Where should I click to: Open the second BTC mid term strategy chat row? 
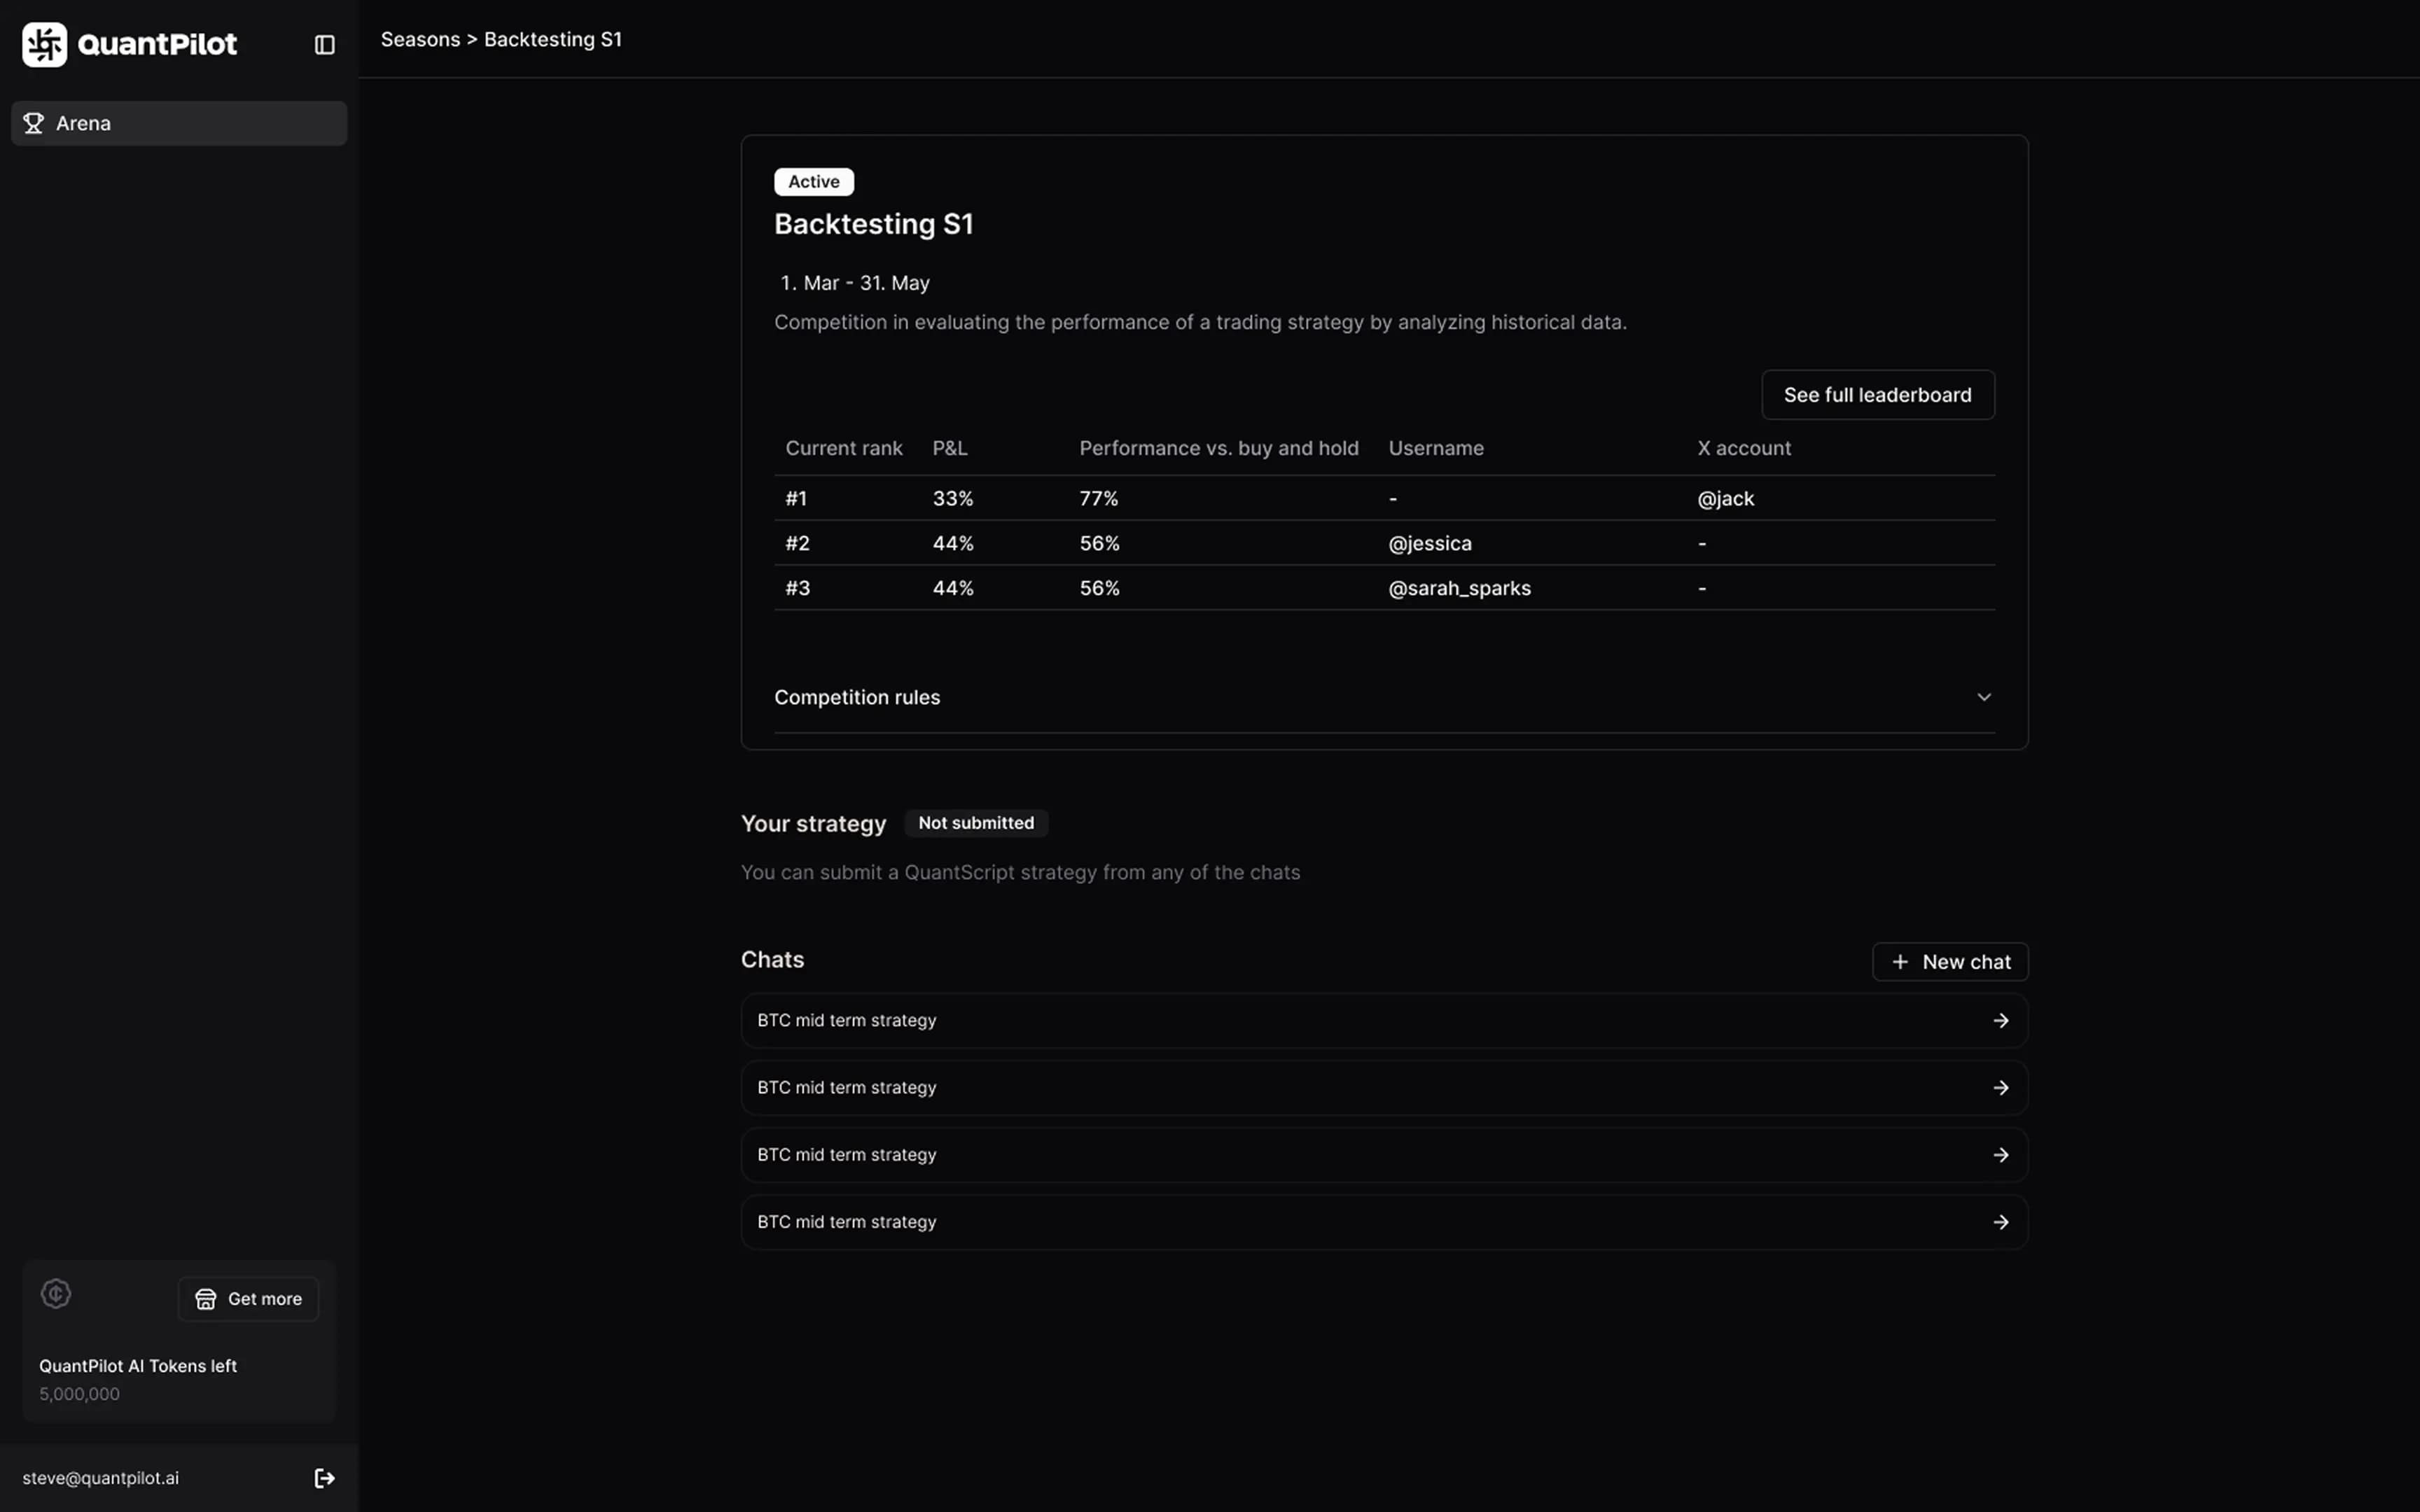[x=1383, y=1087]
